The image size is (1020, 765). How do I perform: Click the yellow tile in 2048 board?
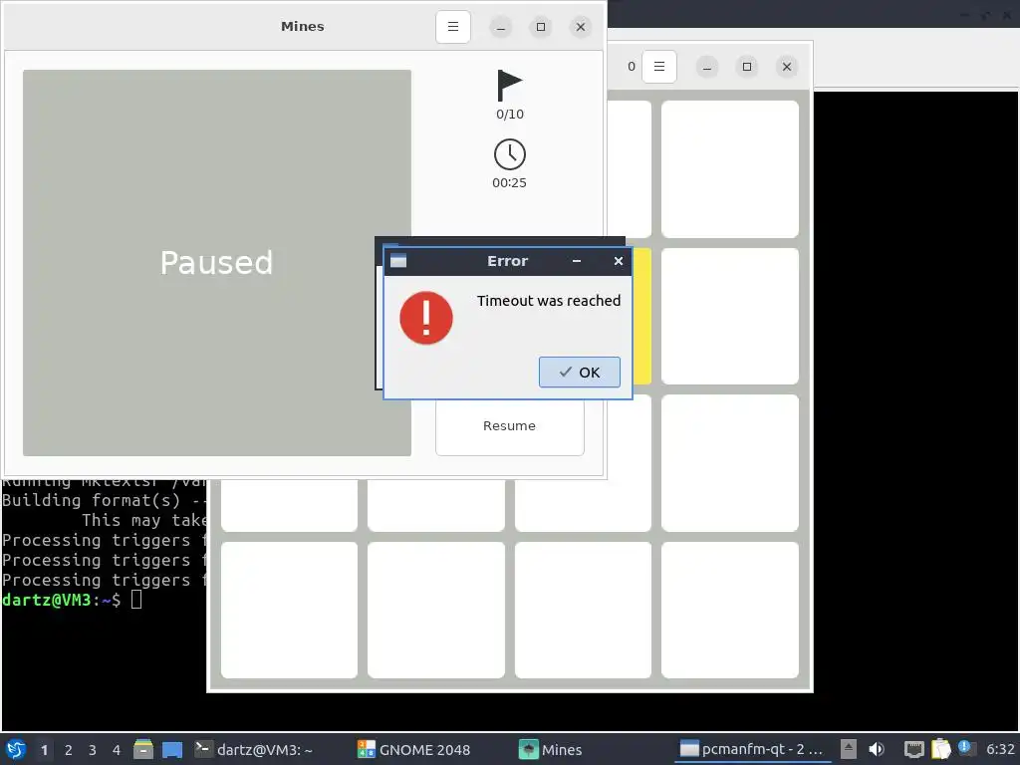tap(641, 316)
